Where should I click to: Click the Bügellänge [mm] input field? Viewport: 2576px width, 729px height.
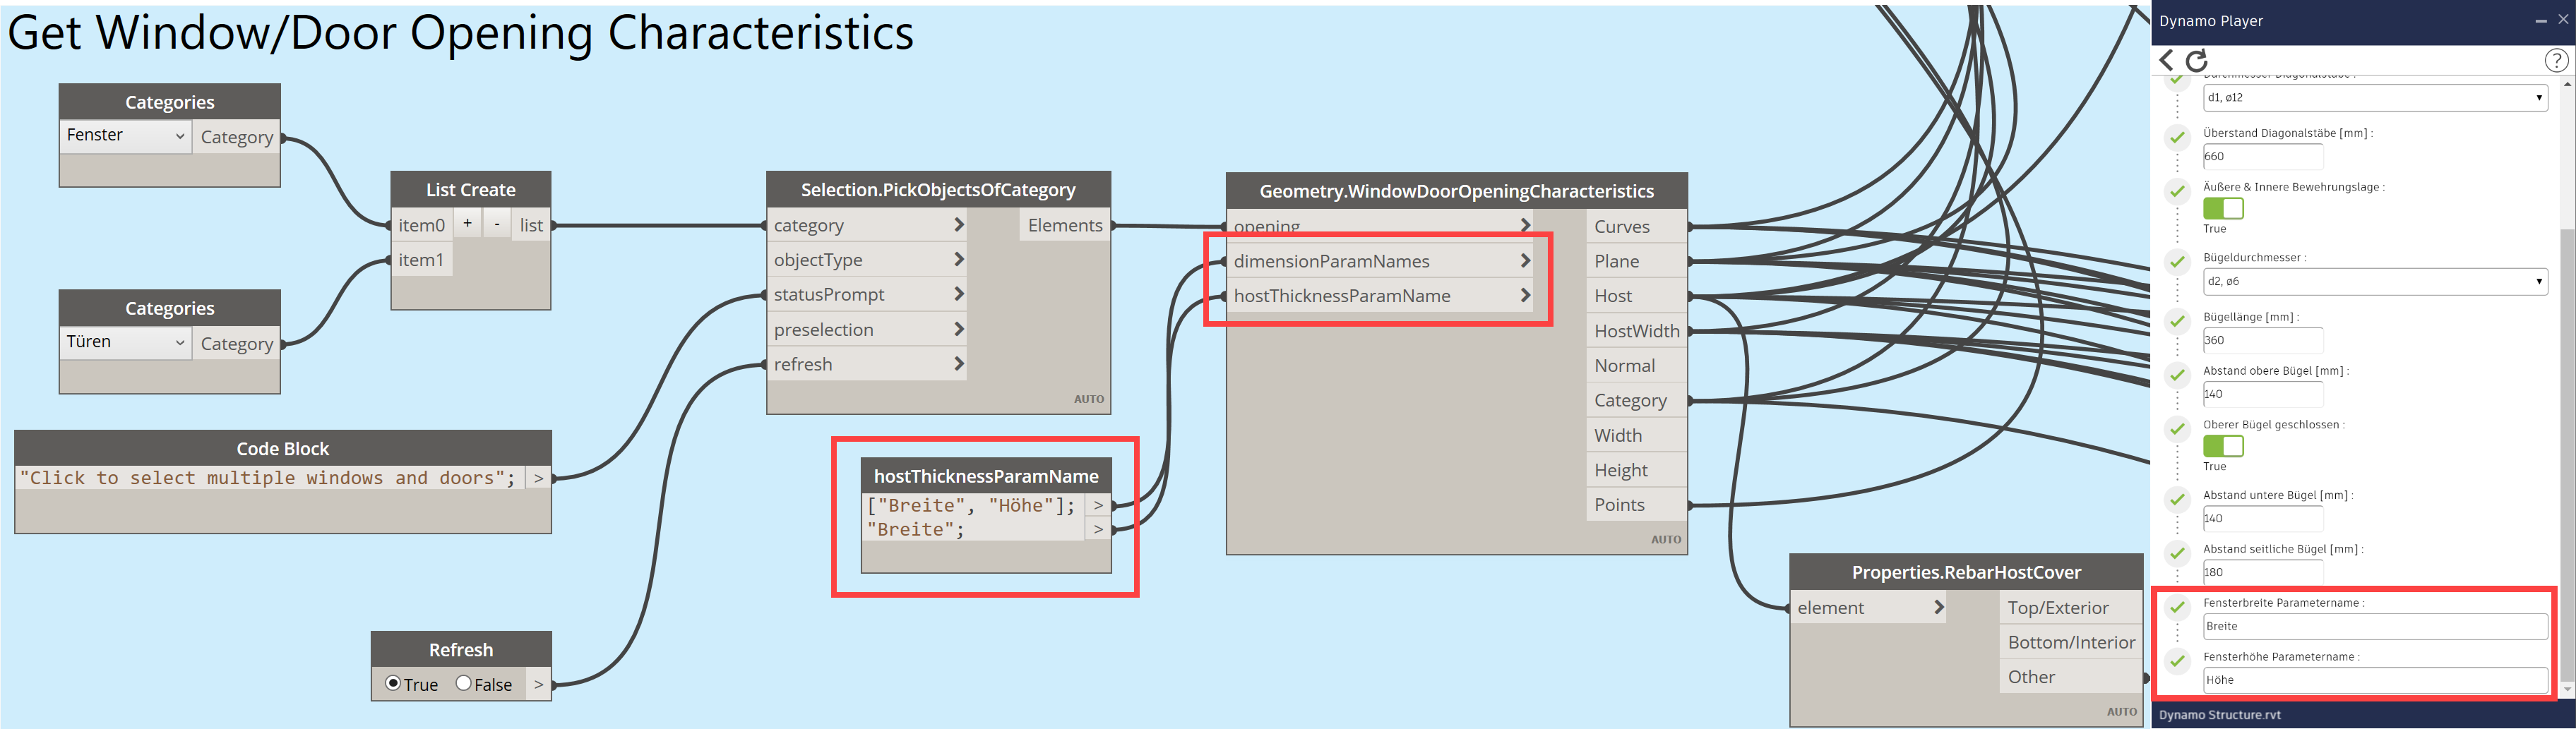point(2262,341)
